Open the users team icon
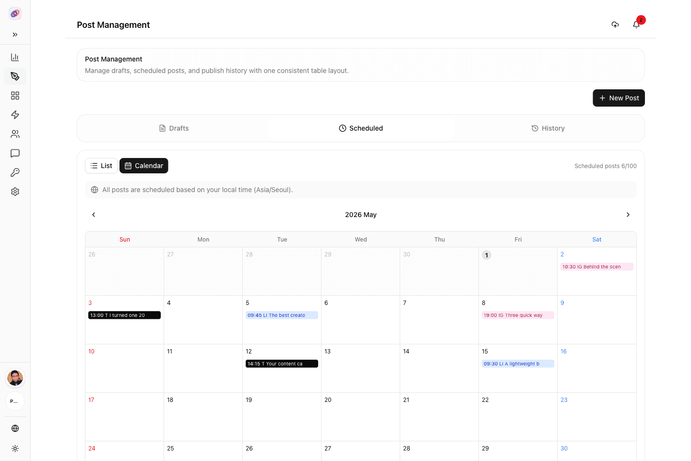The height and width of the screenshot is (461, 691). tap(15, 134)
